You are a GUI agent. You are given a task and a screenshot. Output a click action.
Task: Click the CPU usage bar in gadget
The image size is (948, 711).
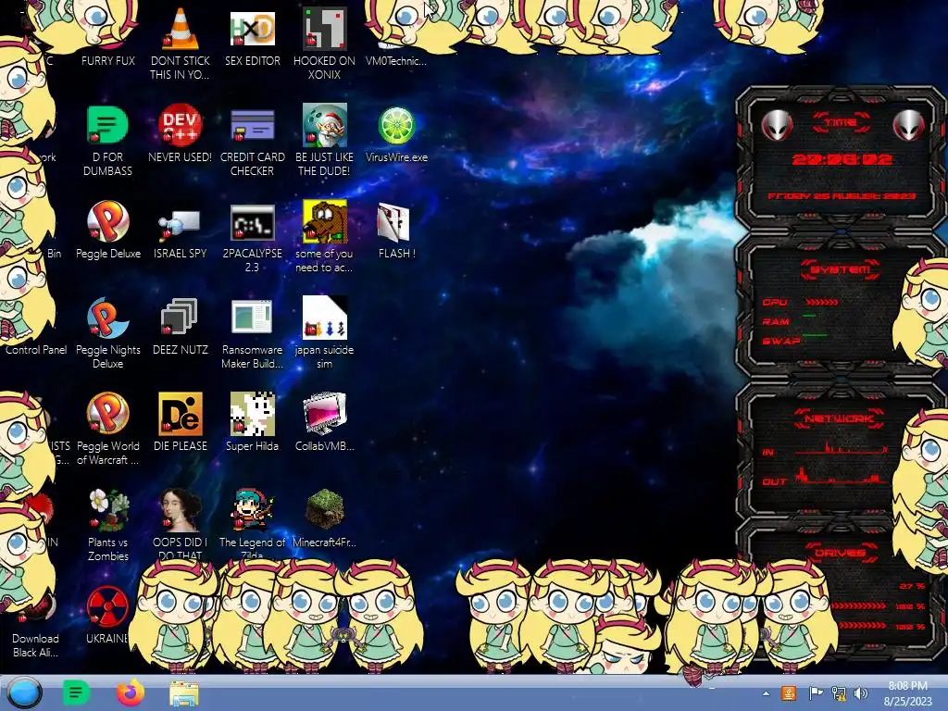click(822, 302)
